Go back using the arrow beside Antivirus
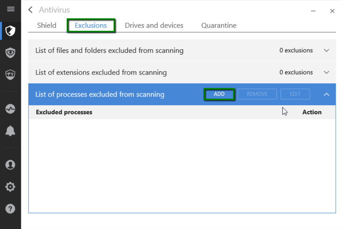 30,10
